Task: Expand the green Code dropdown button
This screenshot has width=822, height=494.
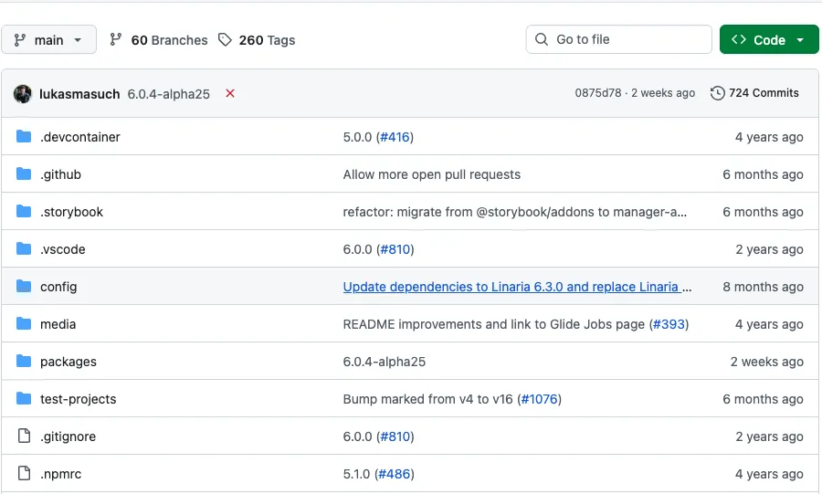Action: [x=769, y=40]
